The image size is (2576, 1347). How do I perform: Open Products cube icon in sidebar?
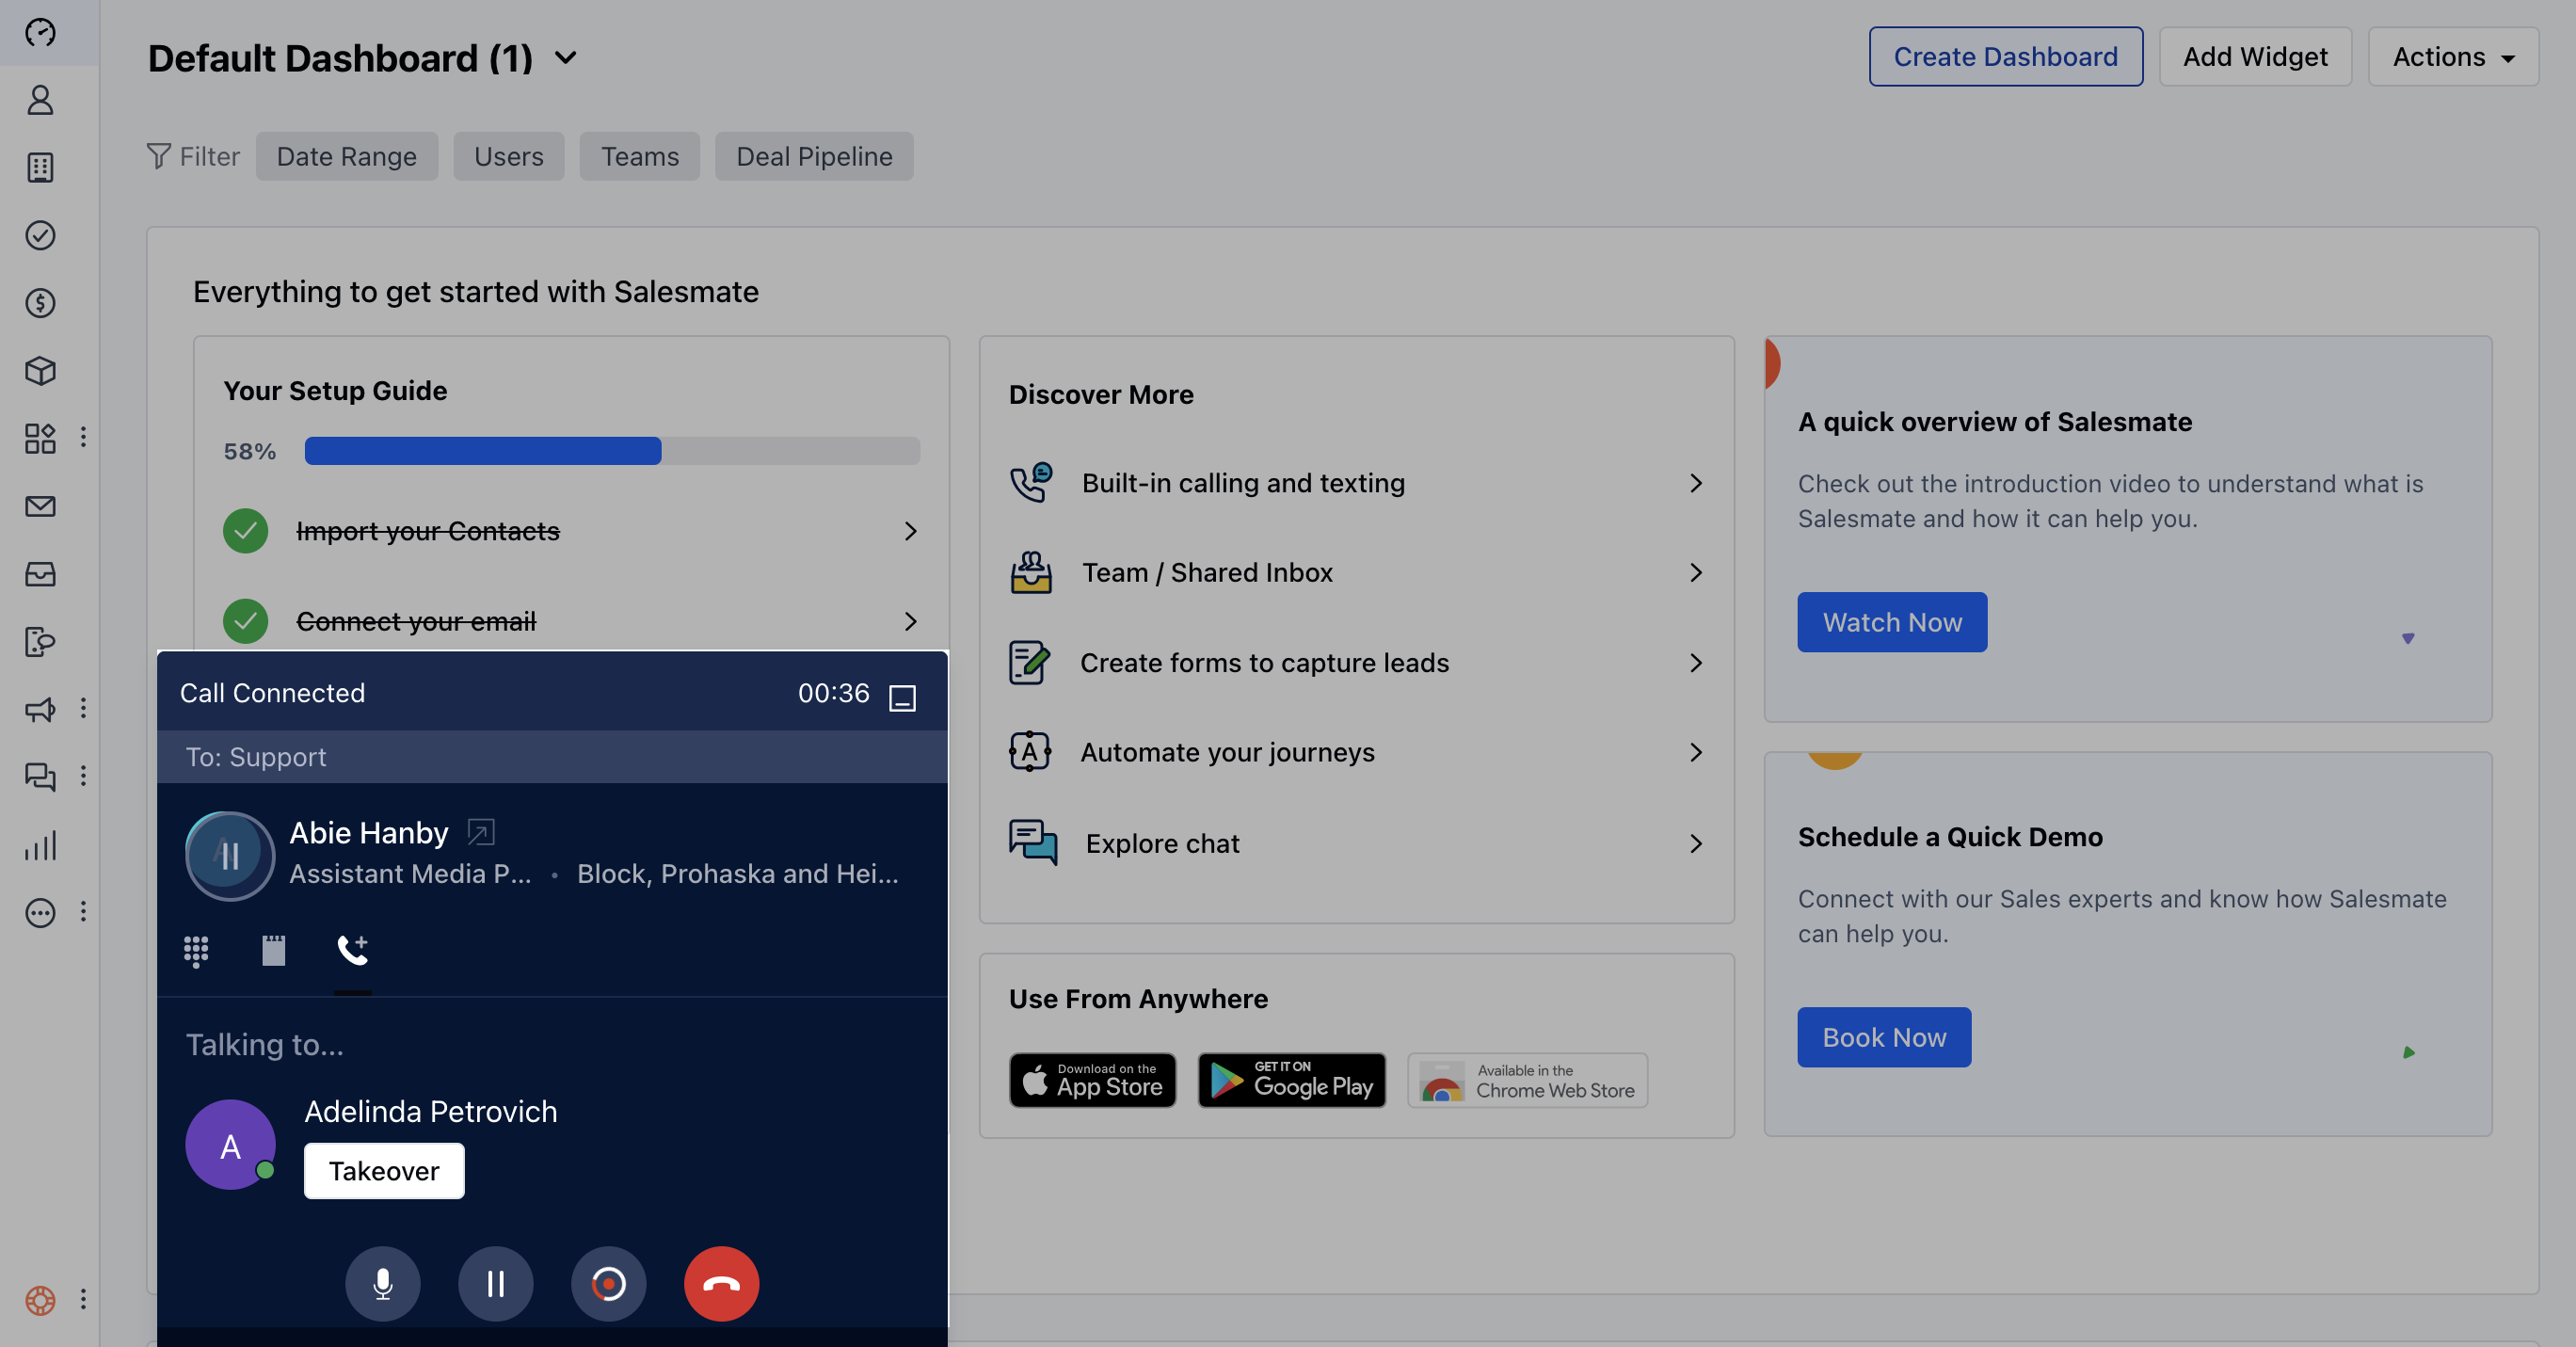40,371
